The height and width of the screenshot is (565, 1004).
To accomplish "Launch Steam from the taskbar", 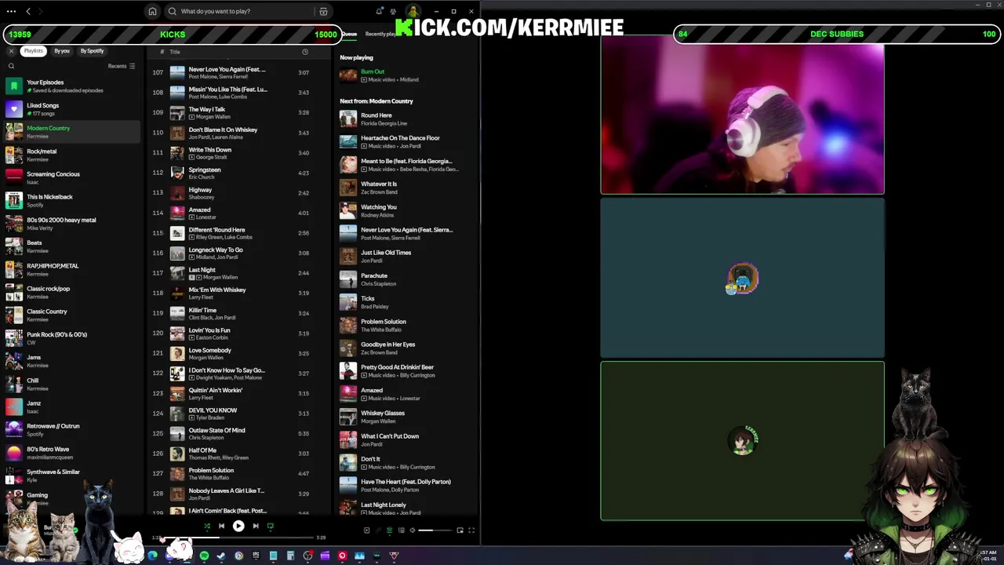I will point(221,556).
